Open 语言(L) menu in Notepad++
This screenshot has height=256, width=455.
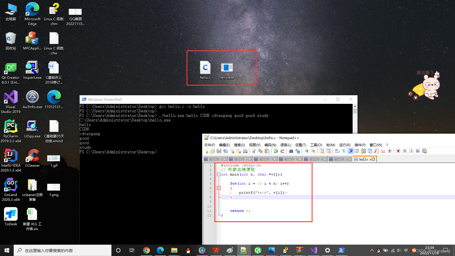[x=286, y=145]
